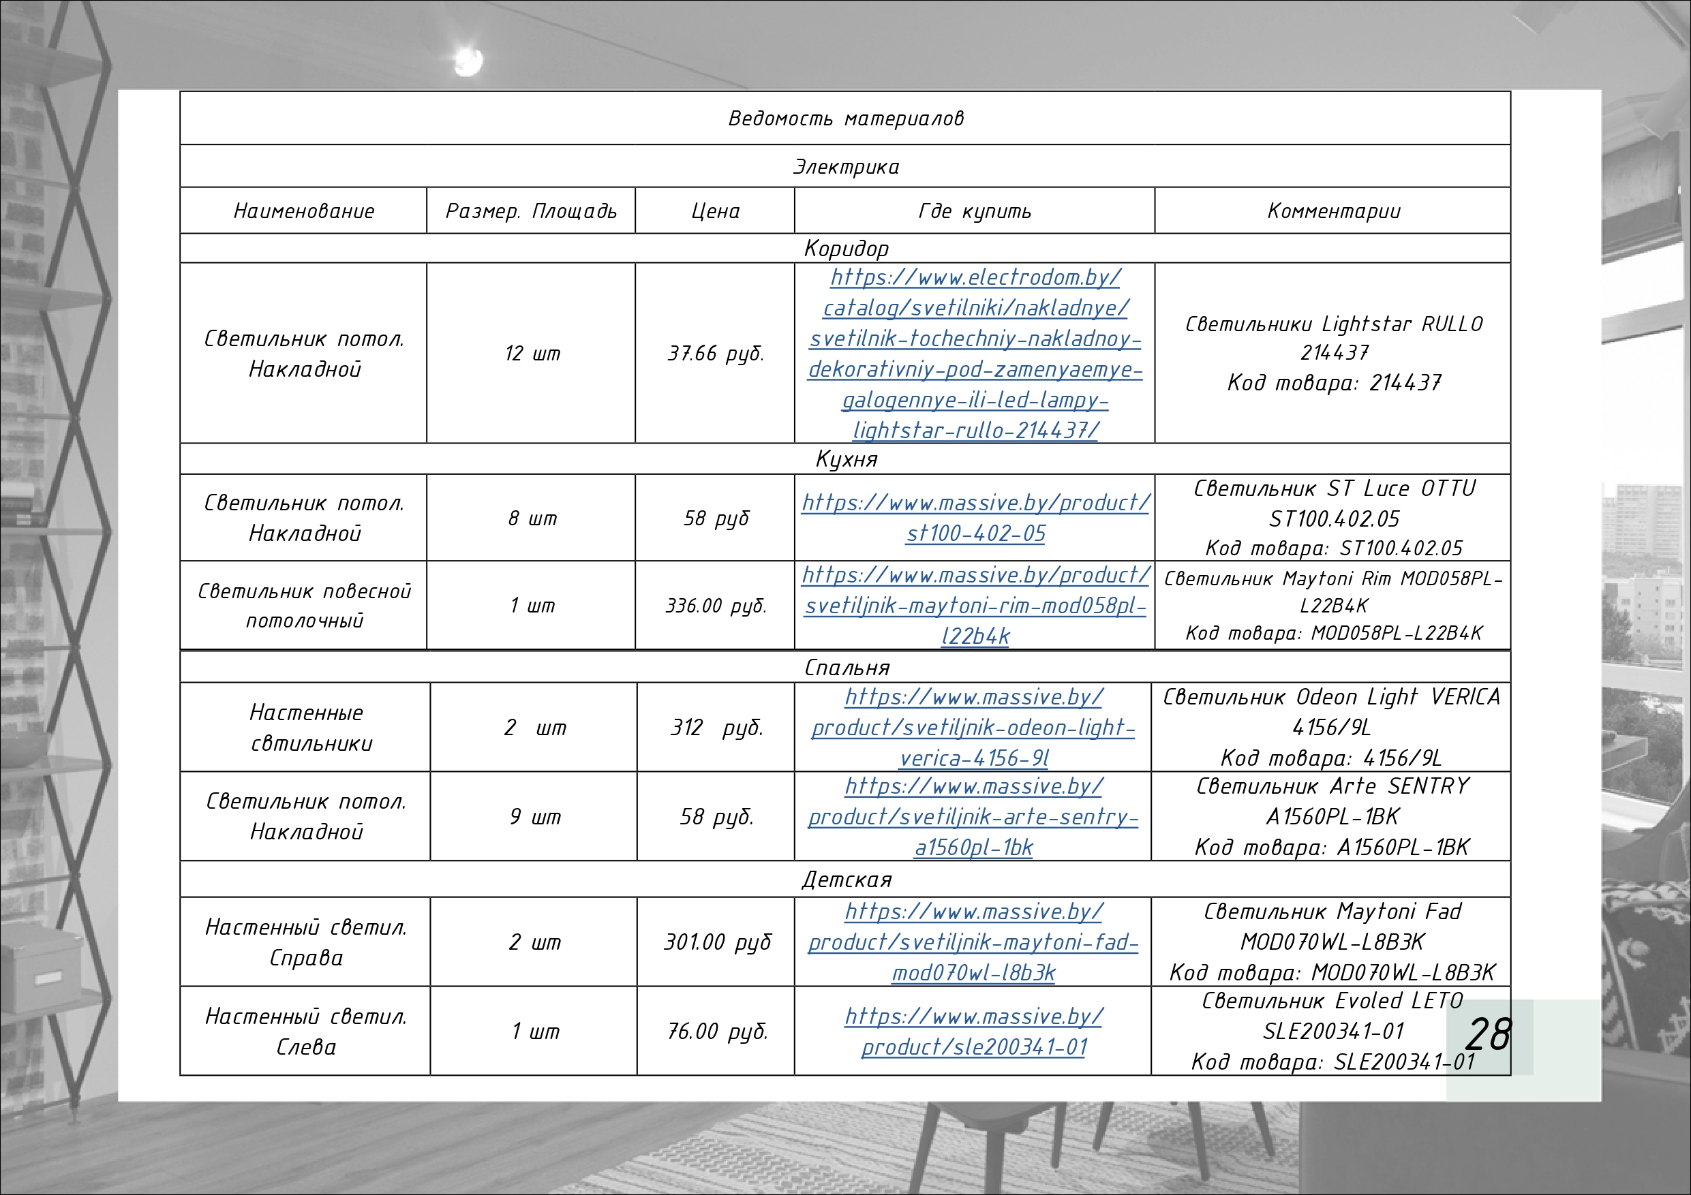This screenshot has width=1691, height=1195.
Task: Click the page number 28
Action: (1488, 1034)
